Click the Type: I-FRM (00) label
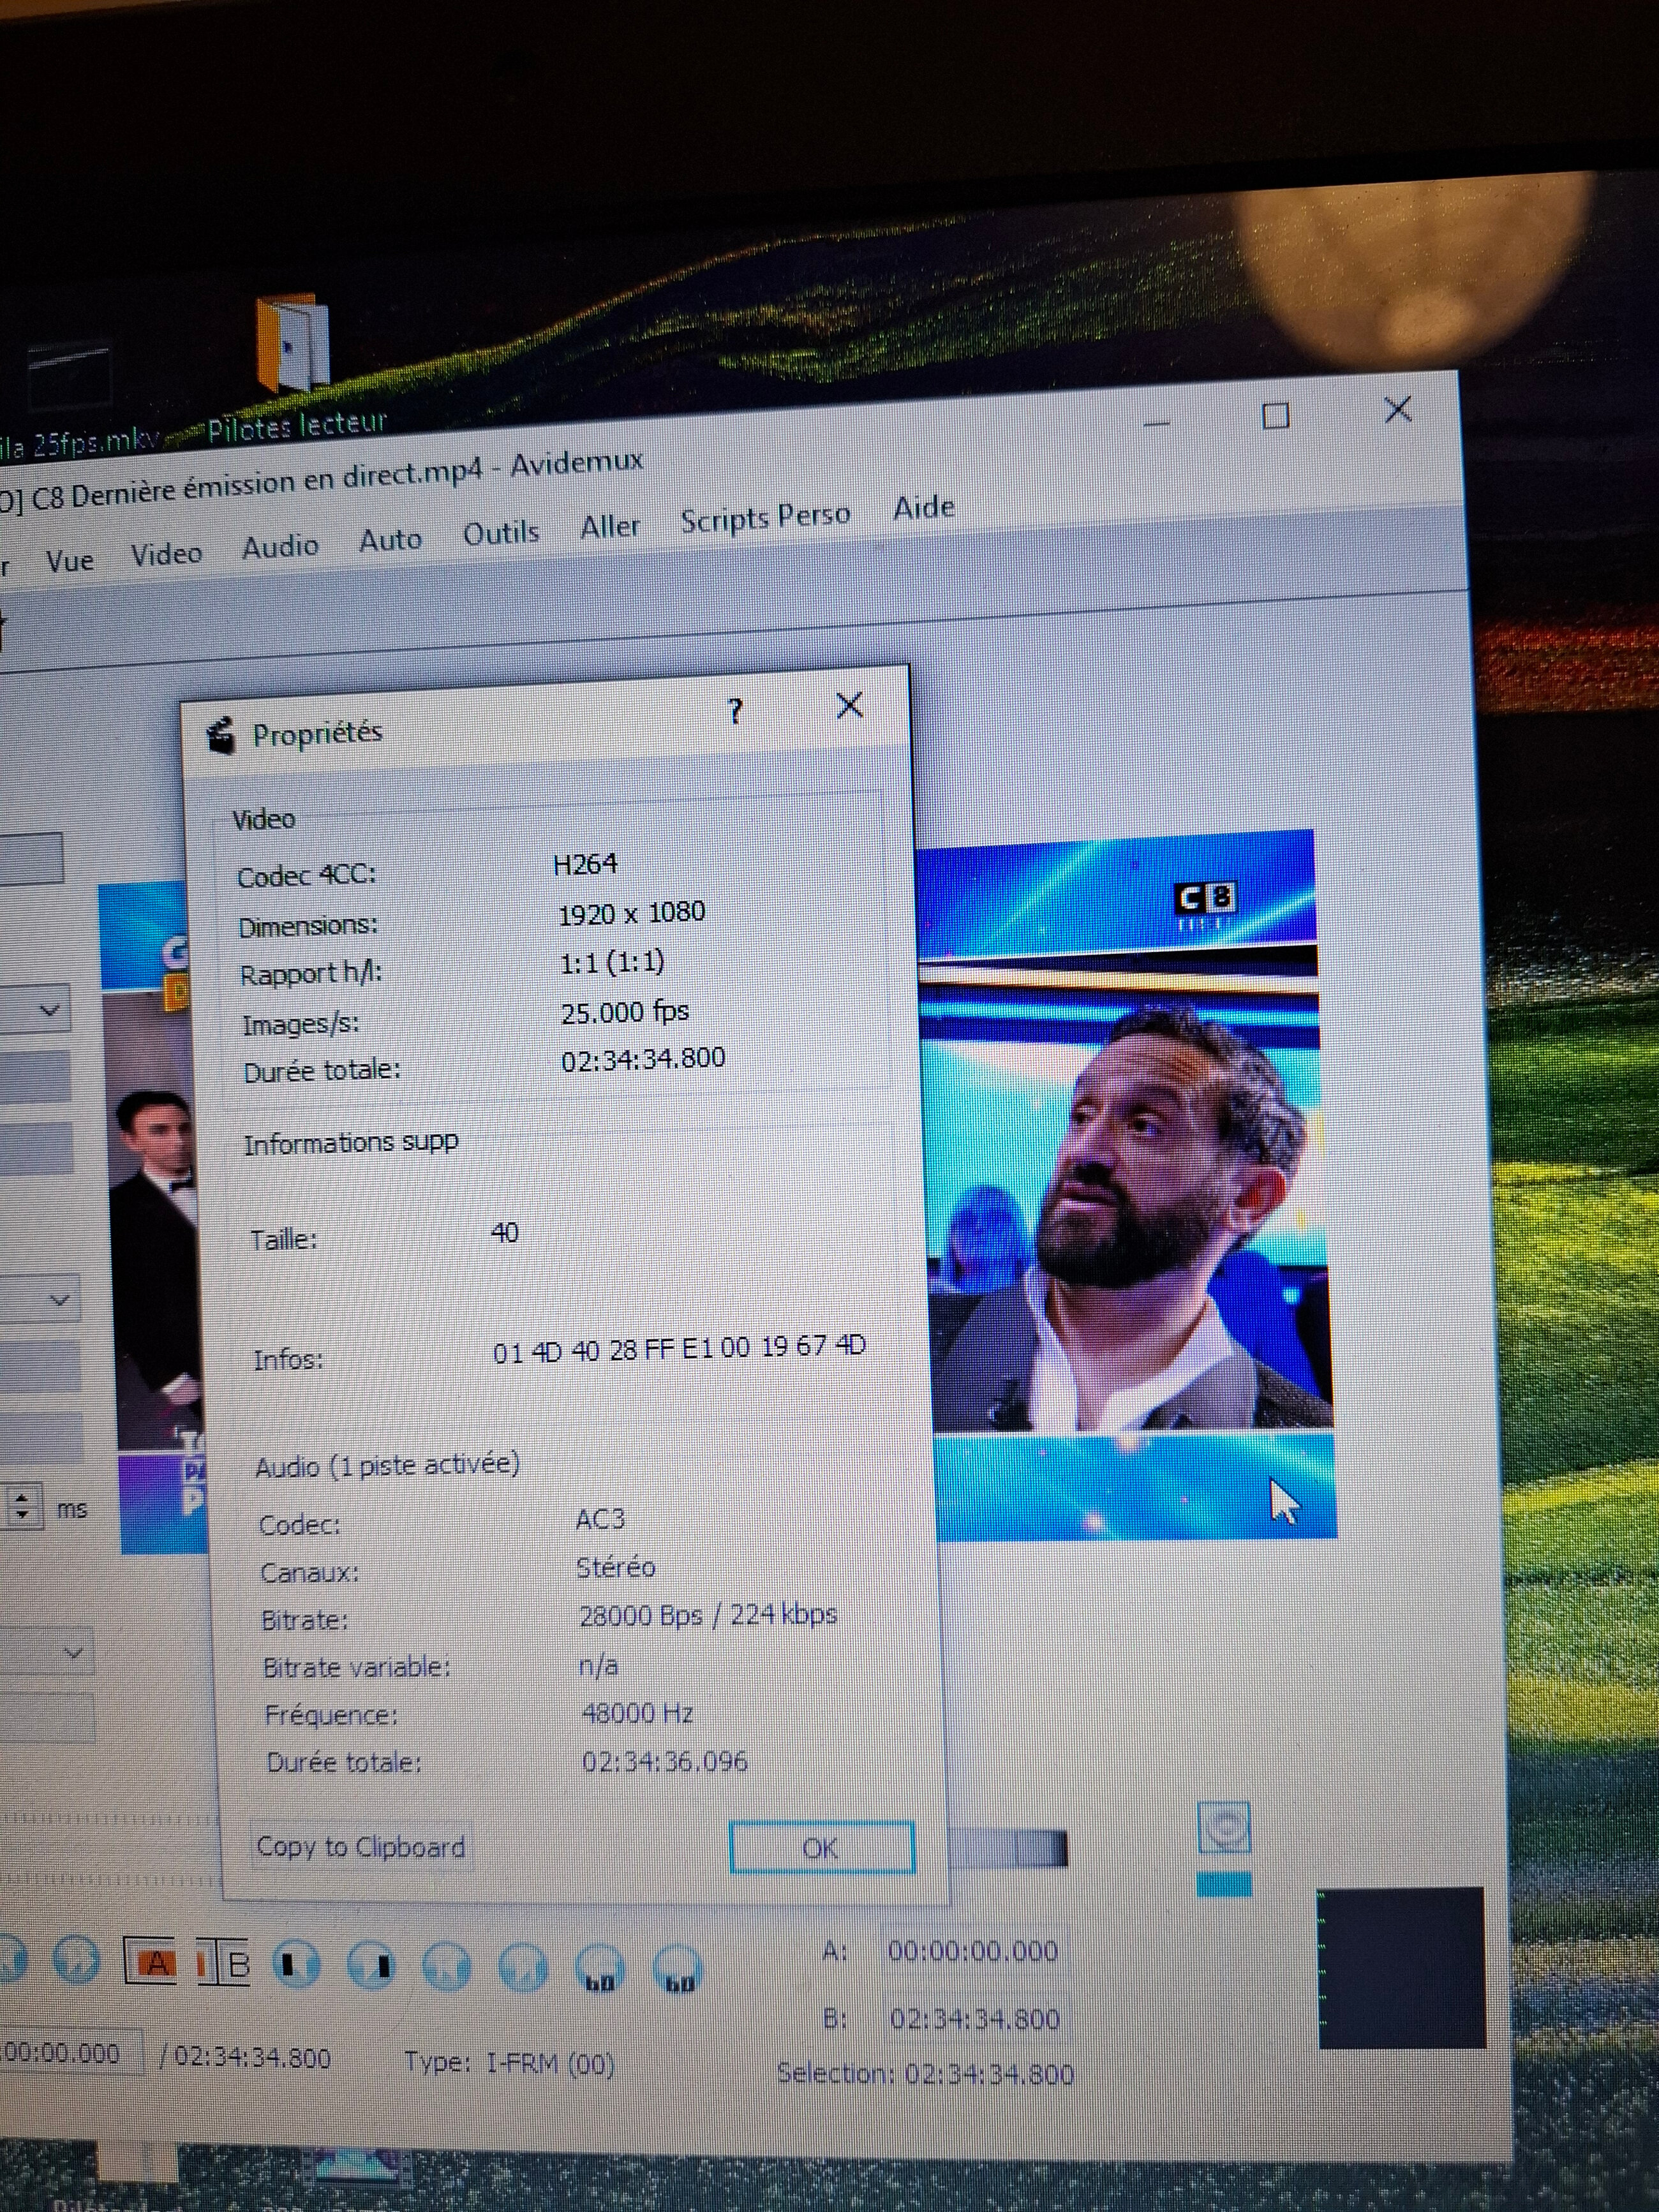The height and width of the screenshot is (2212, 1659). (x=509, y=2063)
